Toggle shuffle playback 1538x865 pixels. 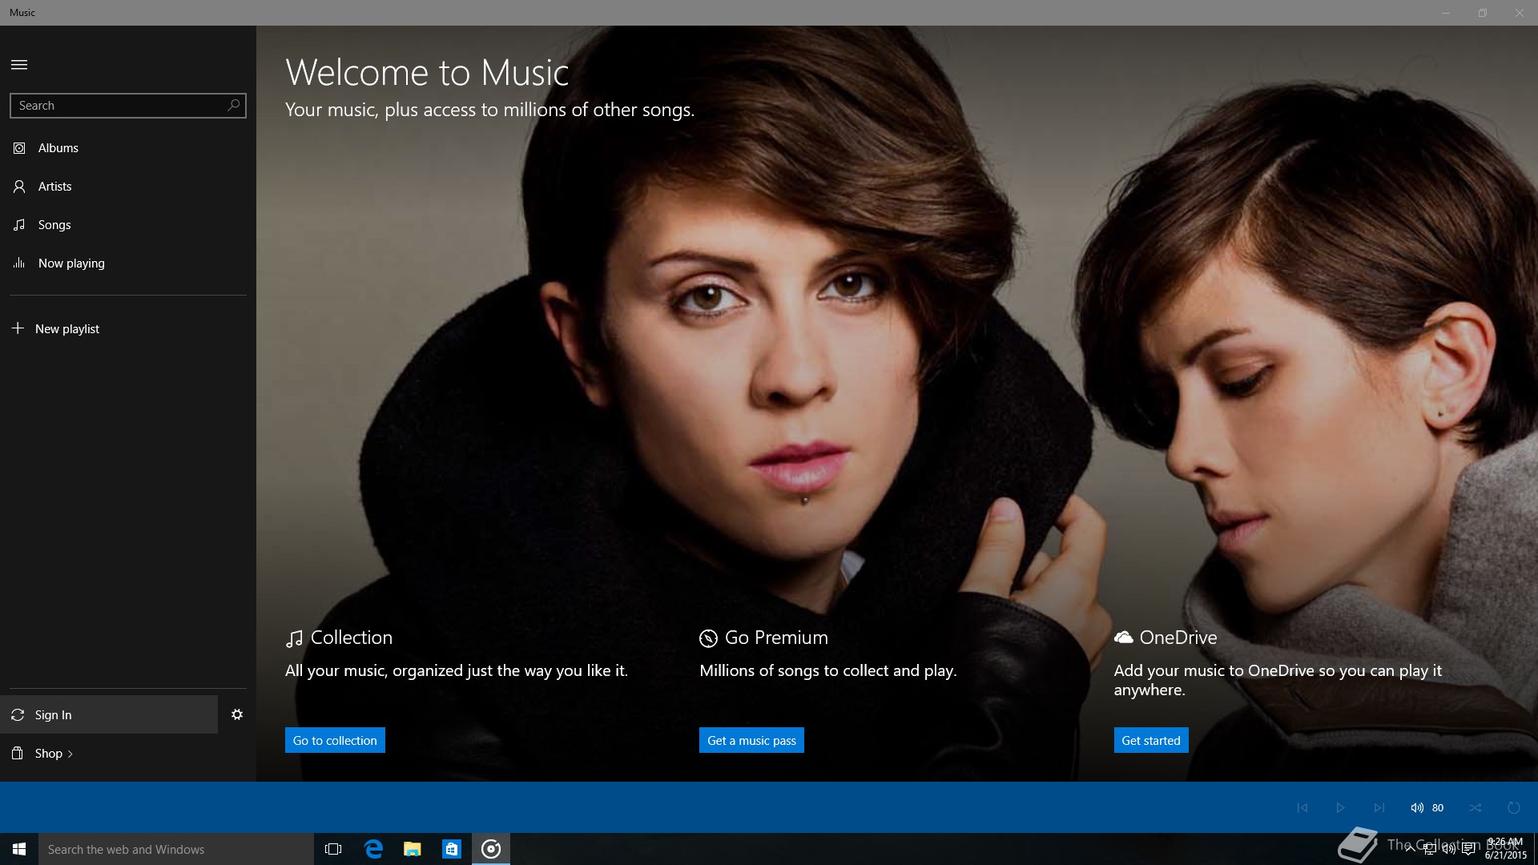tap(1476, 807)
